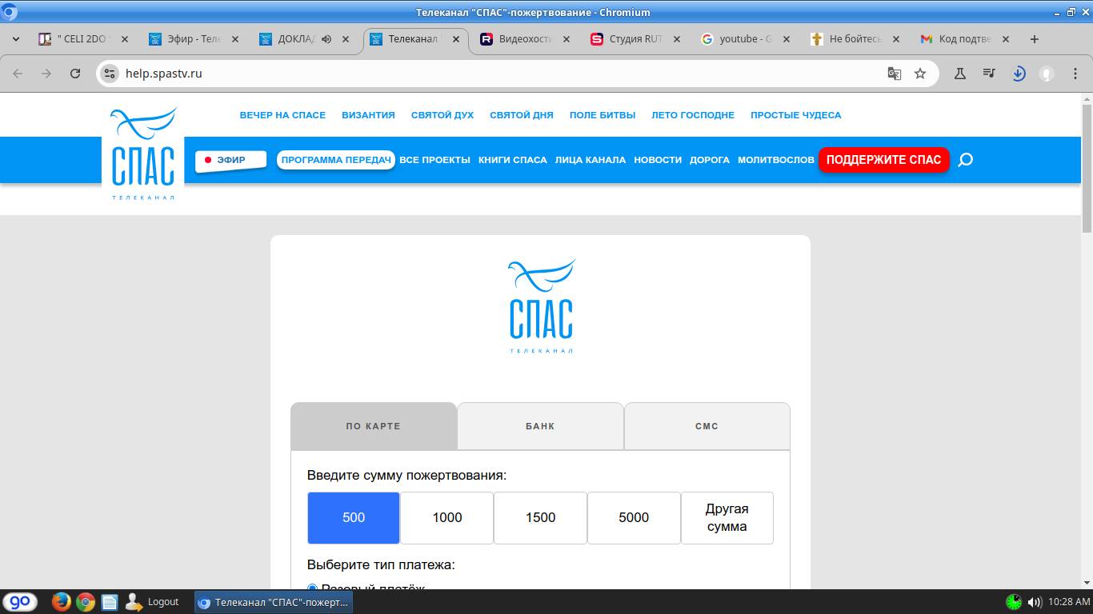Open МОЛИТВОСЛОВ menu item
This screenshot has height=614, width=1093.
pyautogui.click(x=776, y=160)
